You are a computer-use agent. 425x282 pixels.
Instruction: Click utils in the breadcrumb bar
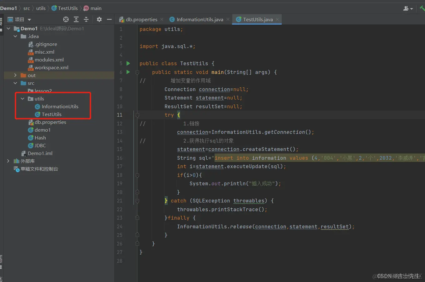point(41,8)
